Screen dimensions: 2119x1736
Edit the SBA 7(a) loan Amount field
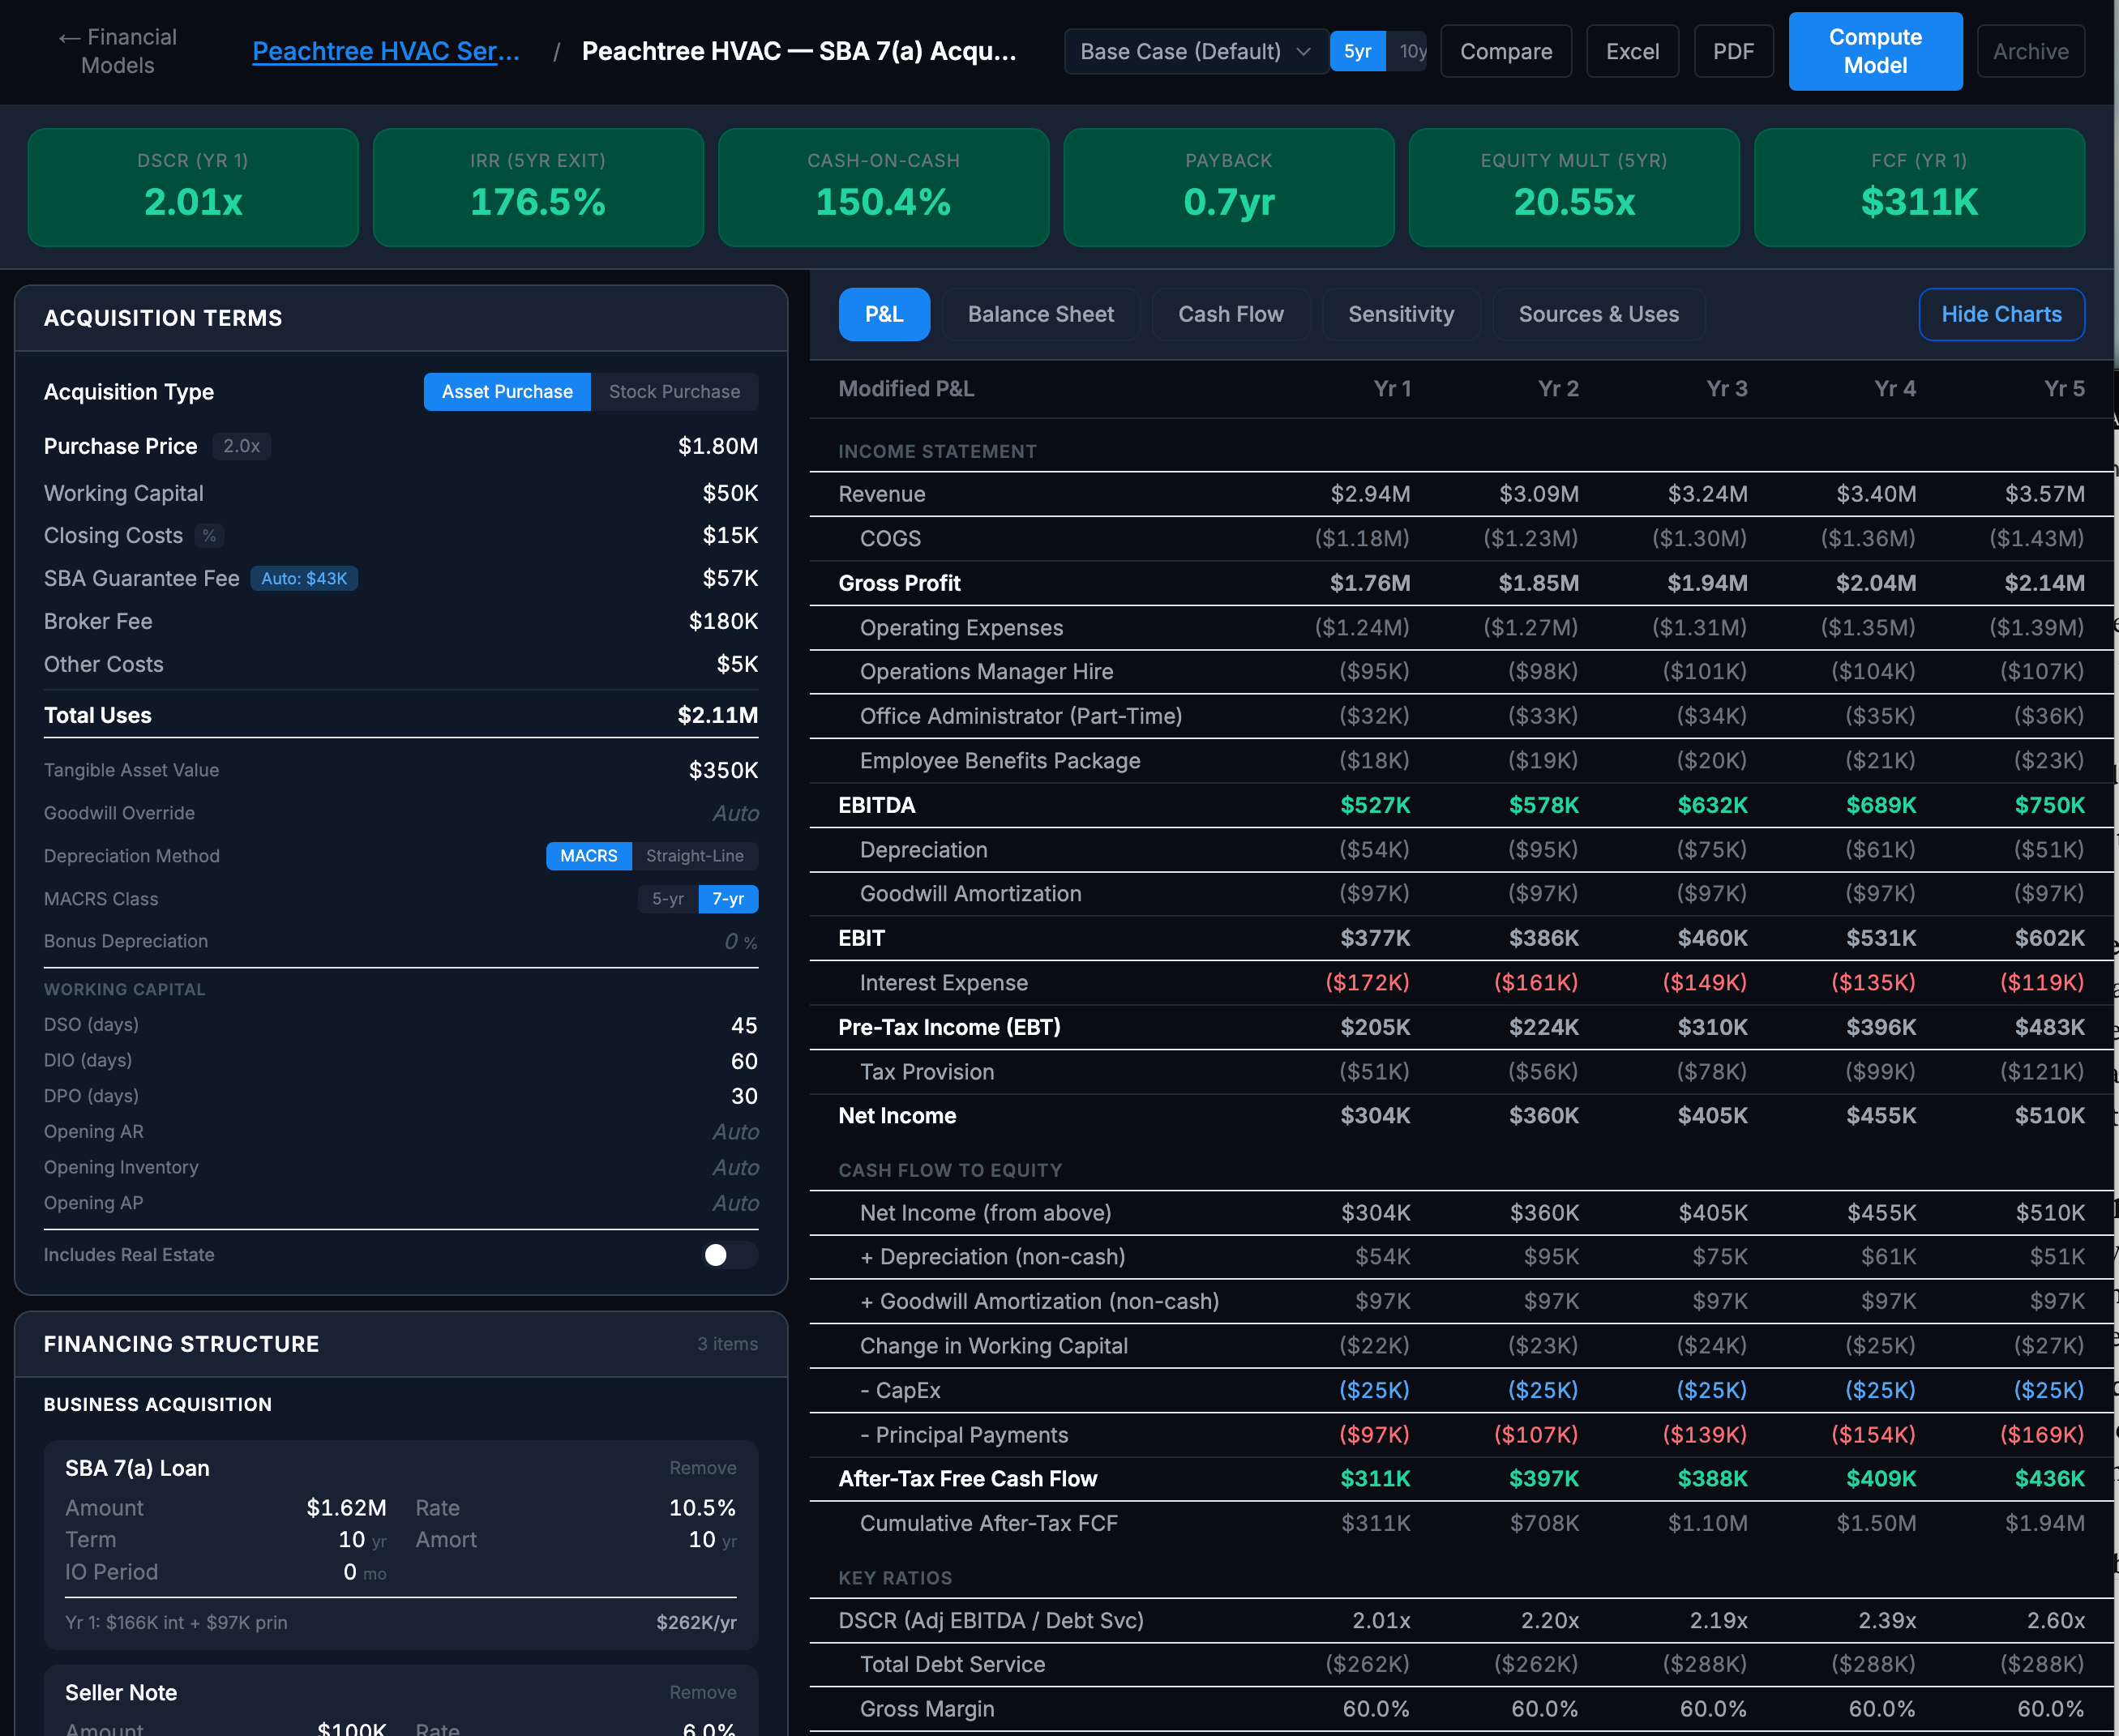(x=346, y=1507)
